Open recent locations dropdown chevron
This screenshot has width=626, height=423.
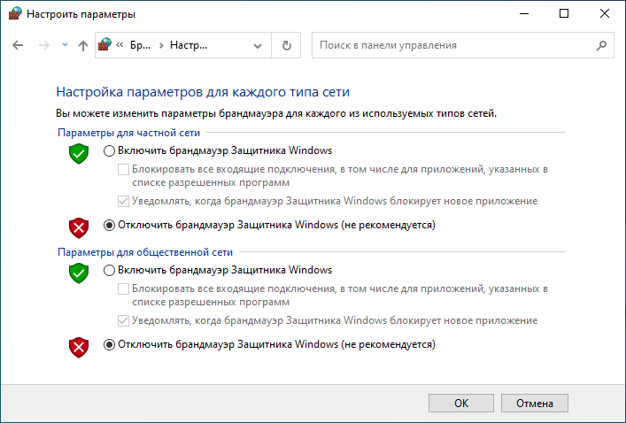[65, 45]
